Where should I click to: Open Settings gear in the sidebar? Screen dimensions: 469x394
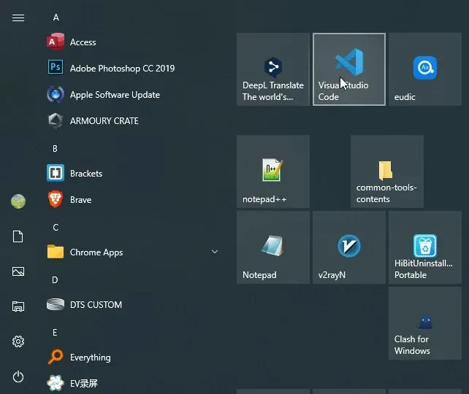[x=18, y=341]
